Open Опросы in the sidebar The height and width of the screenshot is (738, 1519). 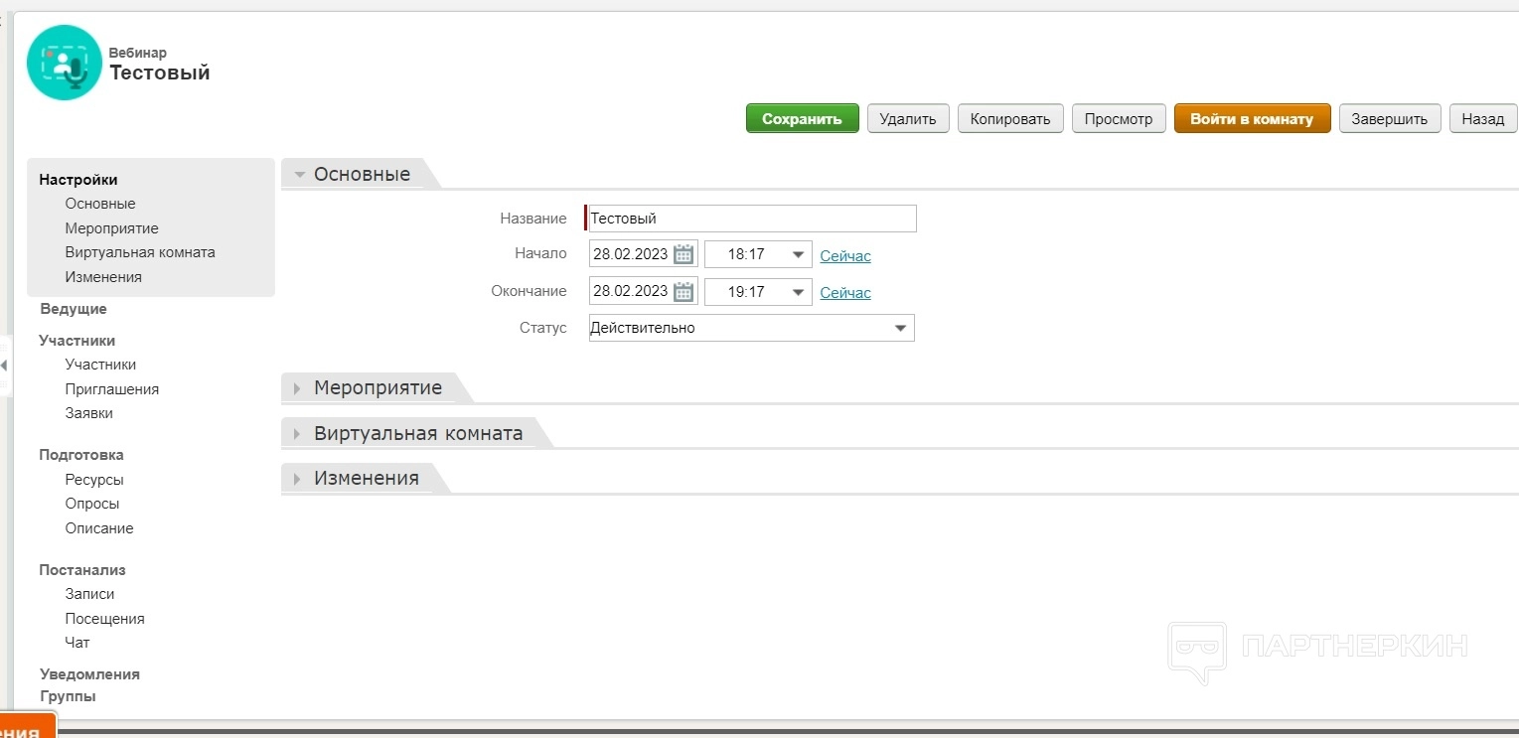[x=92, y=504]
